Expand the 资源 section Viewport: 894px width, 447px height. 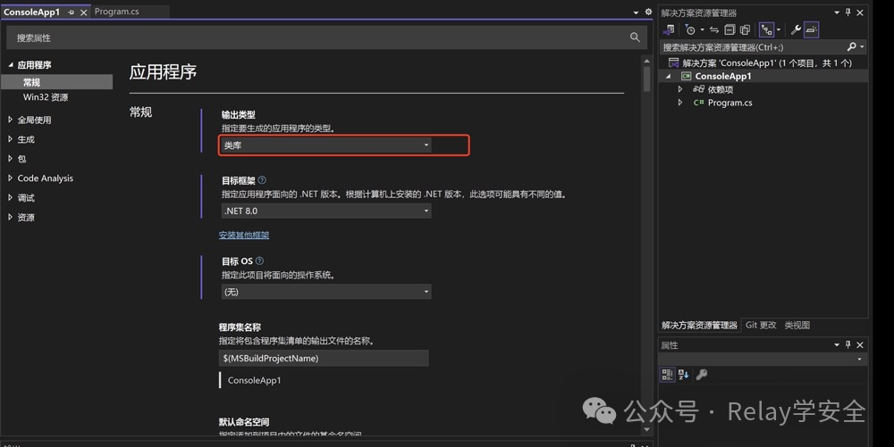pos(10,217)
